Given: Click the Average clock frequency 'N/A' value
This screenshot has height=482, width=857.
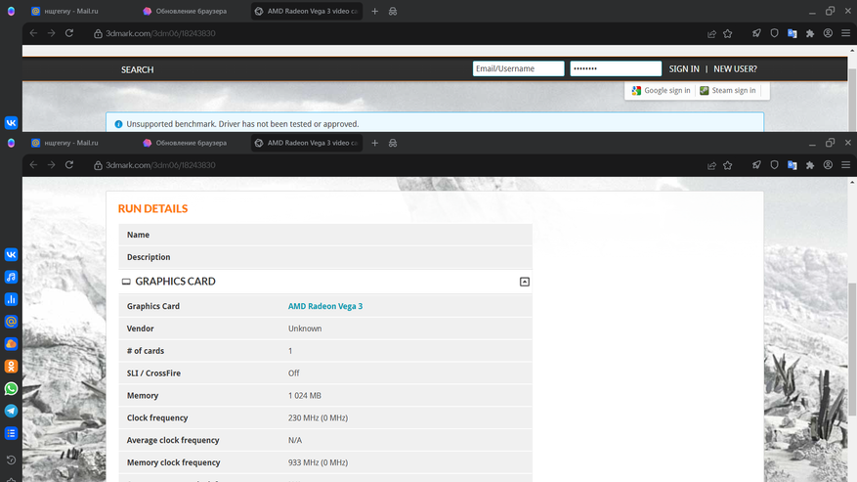Looking at the screenshot, I should click(294, 440).
